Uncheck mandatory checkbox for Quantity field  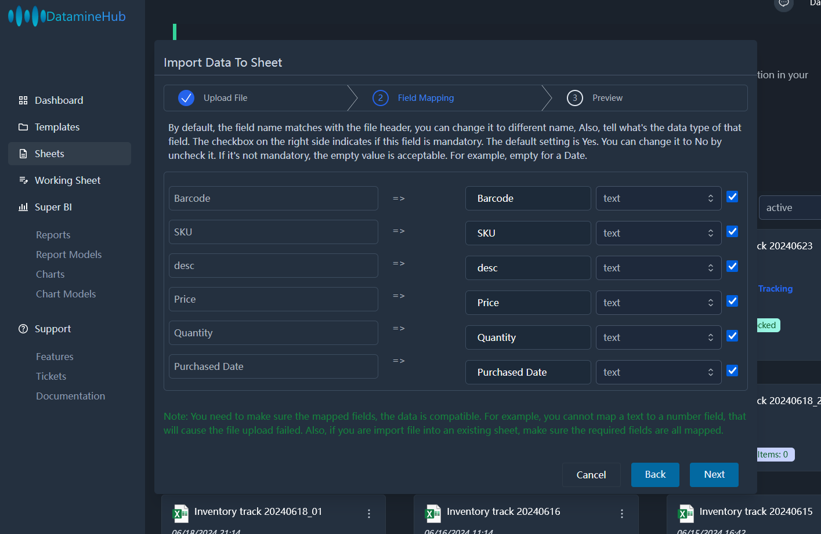tap(732, 336)
